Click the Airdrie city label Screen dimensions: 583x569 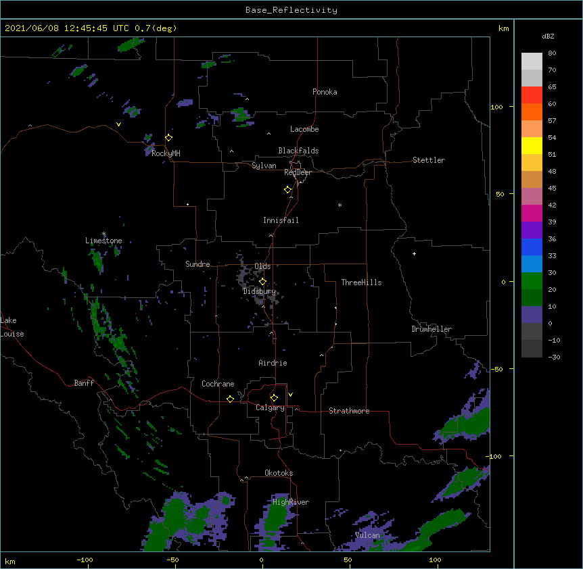273,363
